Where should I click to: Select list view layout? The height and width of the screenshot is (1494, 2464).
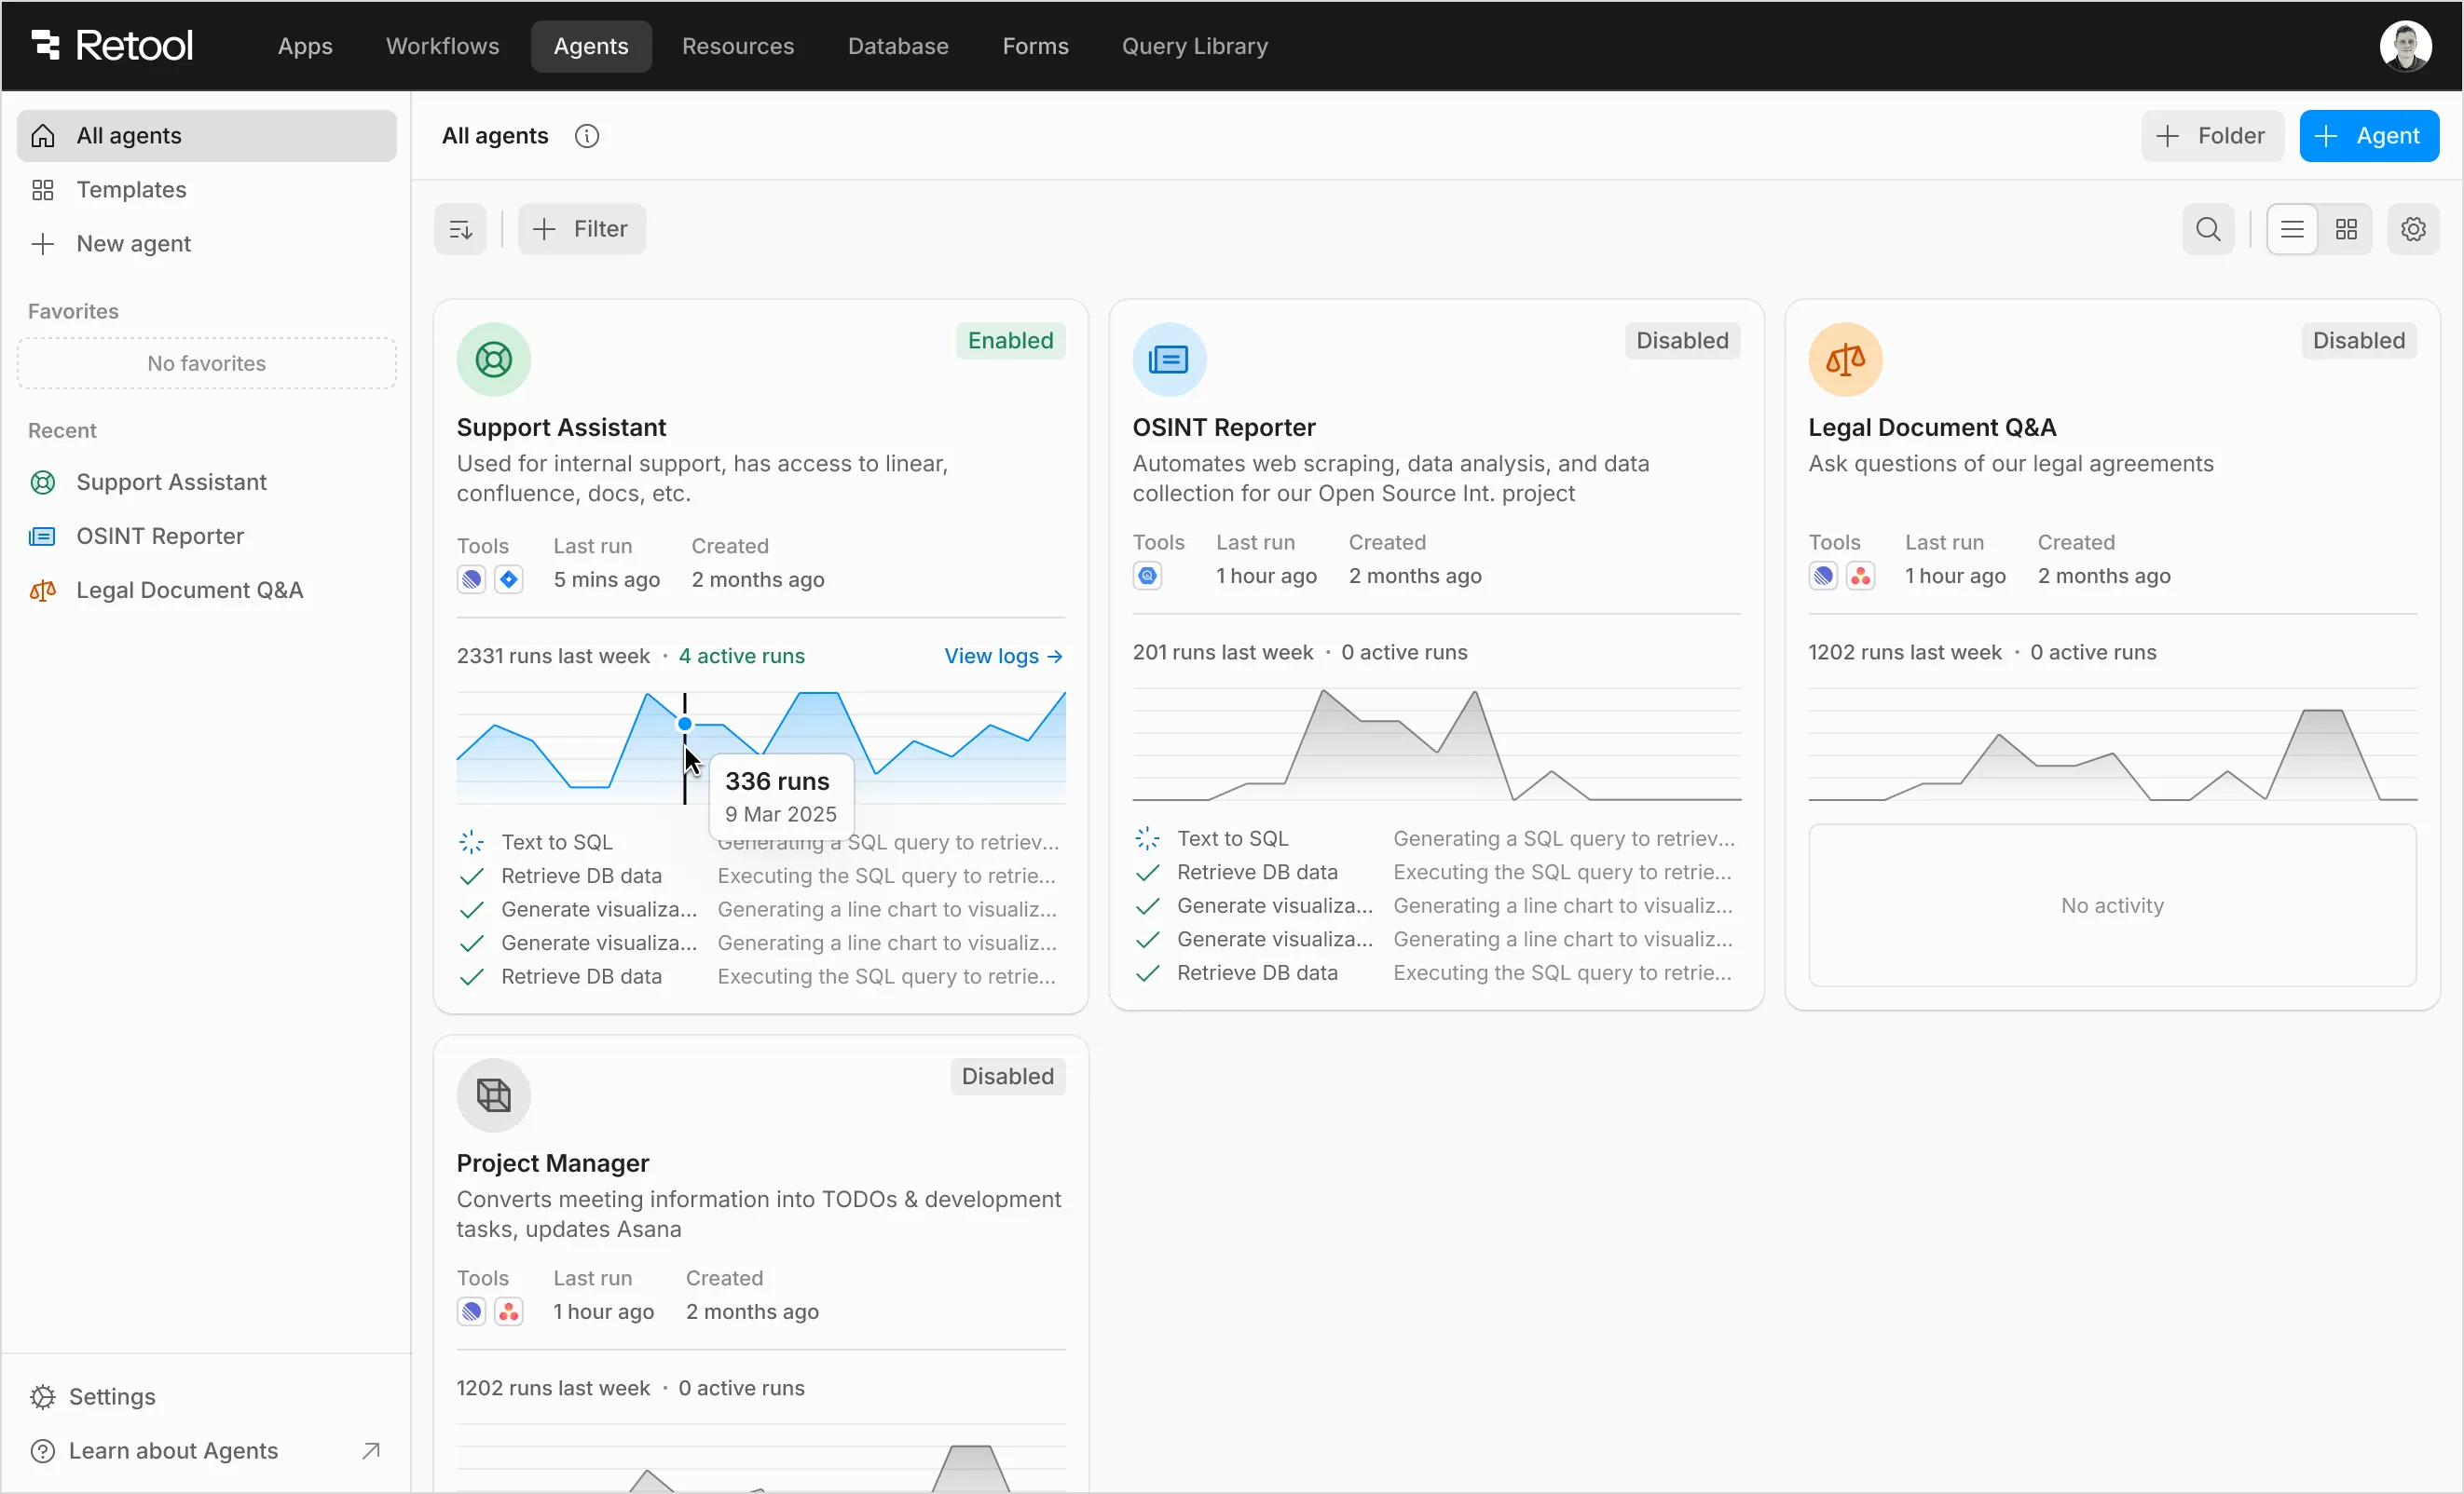[2292, 228]
